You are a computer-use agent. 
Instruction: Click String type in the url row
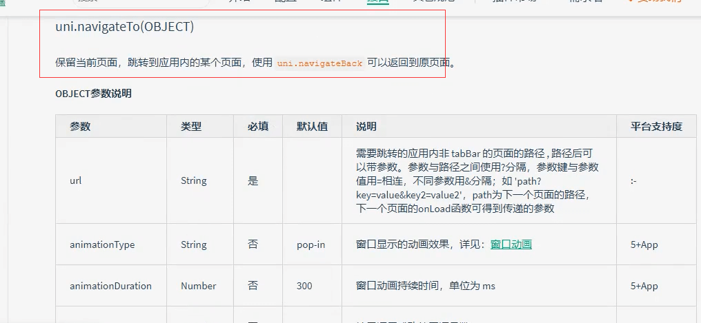tap(194, 180)
